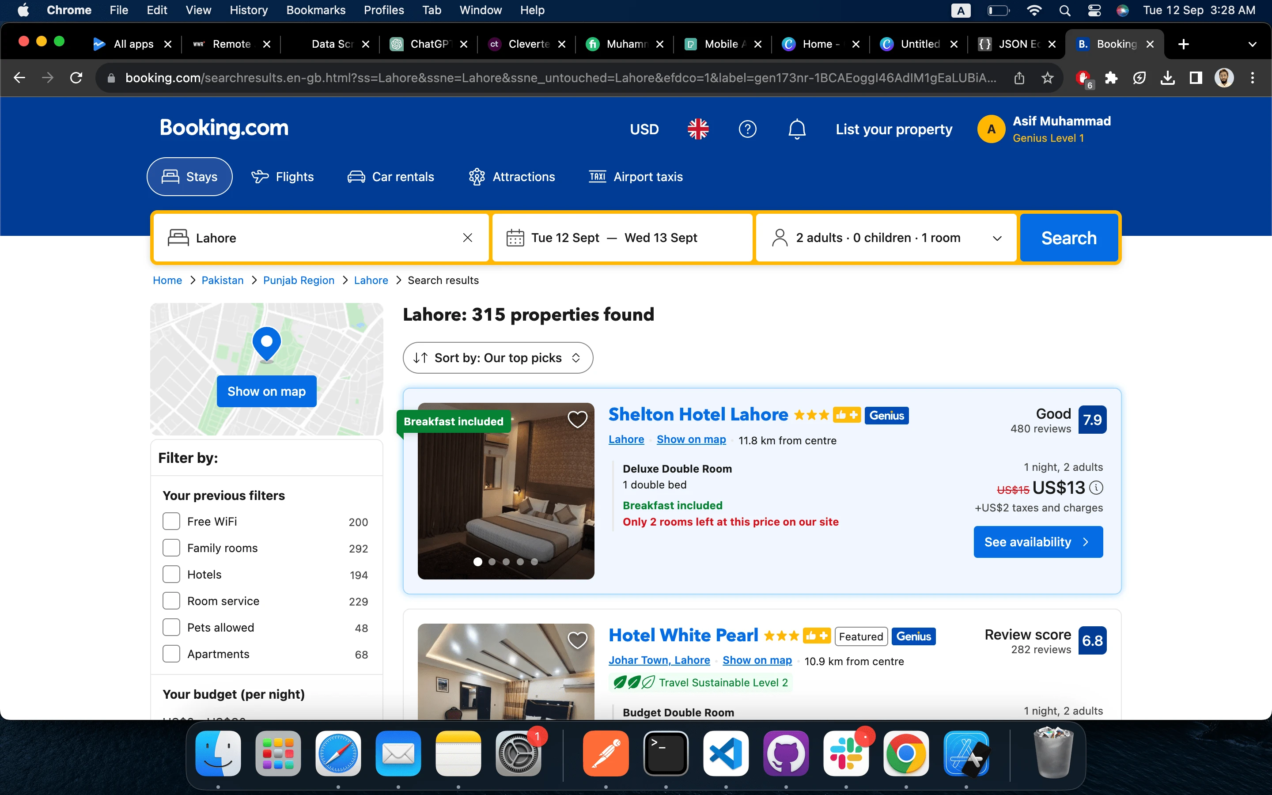This screenshot has width=1272, height=795.
Task: Expand the 2 adults guests selector
Action: pyautogui.click(x=886, y=238)
